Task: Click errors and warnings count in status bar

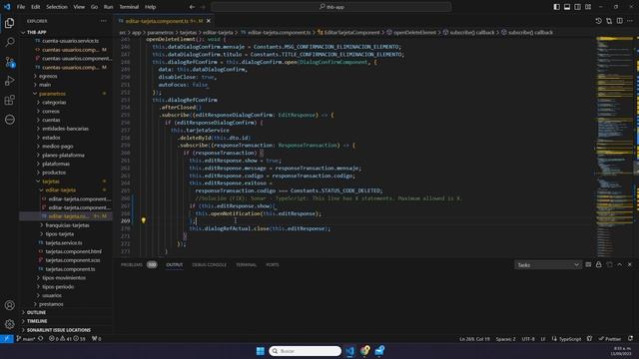Action: click(x=67, y=339)
